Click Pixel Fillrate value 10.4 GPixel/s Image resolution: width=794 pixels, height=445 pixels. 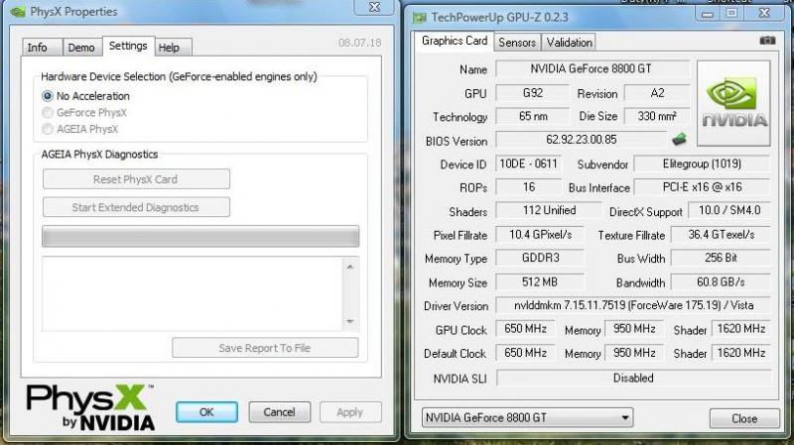pyautogui.click(x=540, y=235)
